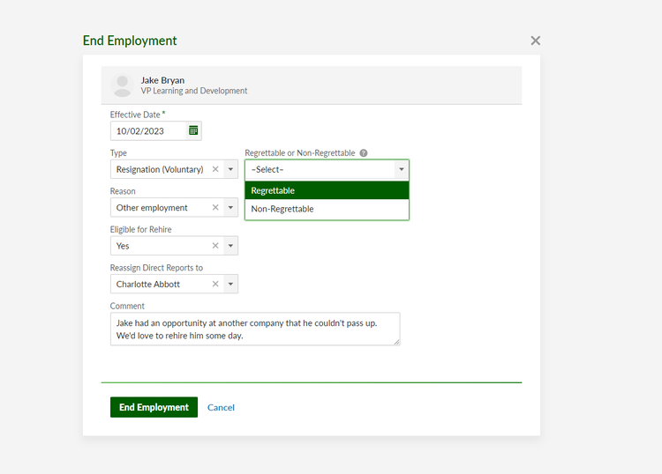This screenshot has width=662, height=474.
Task: Open the Reassign Direct Reports dropdown arrow
Action: coord(230,285)
